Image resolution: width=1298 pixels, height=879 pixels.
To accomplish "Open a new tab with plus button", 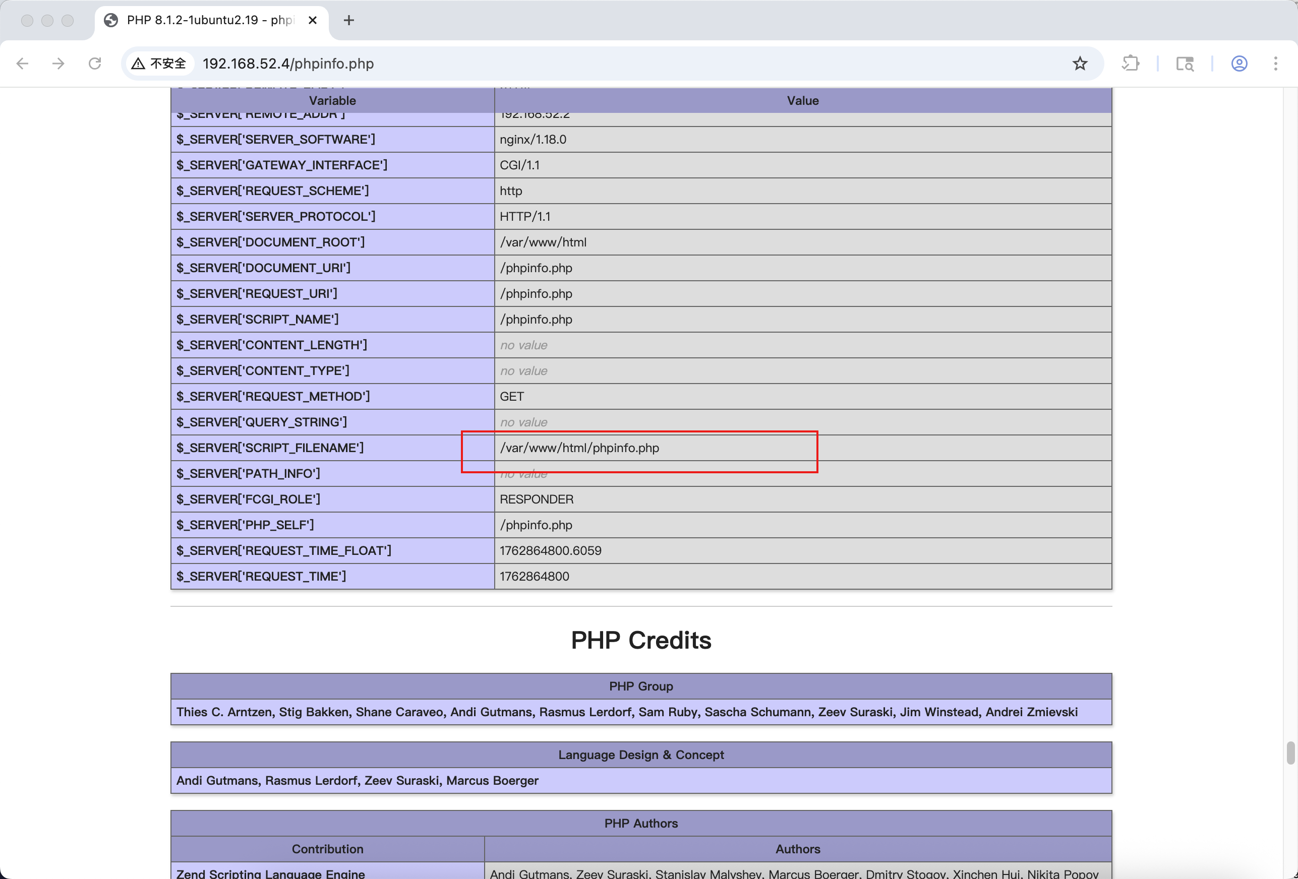I will coord(349,20).
